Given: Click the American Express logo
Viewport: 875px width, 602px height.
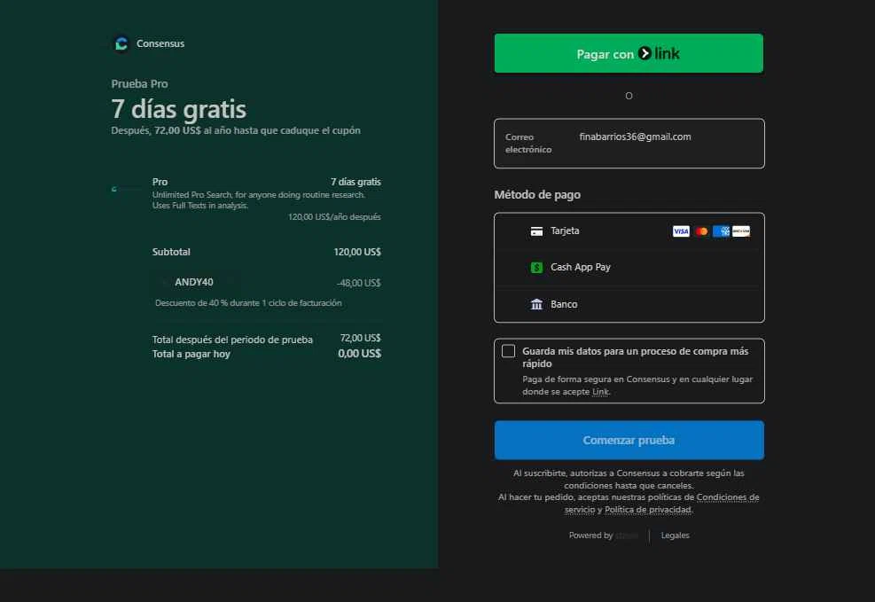Looking at the screenshot, I should pyautogui.click(x=721, y=231).
